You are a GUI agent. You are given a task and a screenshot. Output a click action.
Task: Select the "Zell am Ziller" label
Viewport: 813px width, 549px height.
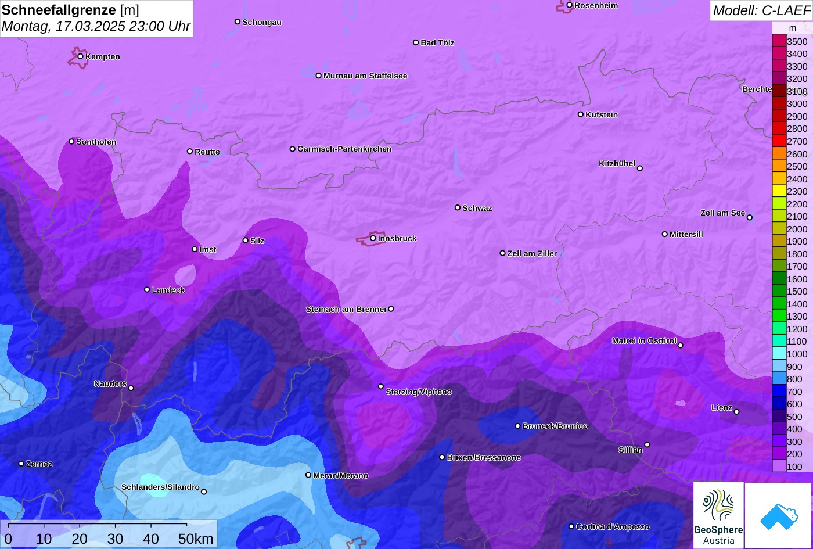532,253
